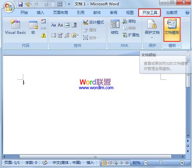192x168 pixels.
Task: Click the 文档模板 (Document Template) button
Action: (x=172, y=29)
